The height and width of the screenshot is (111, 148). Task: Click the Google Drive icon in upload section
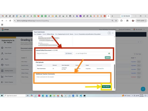109,53
